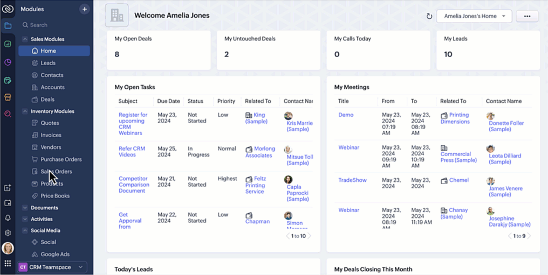Image resolution: width=548 pixels, height=275 pixels.
Task: Open the settings gear icon
Action: coord(8,233)
